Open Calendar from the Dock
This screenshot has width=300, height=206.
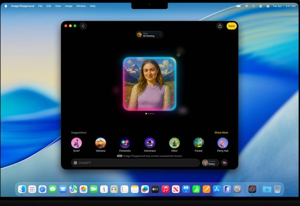[x=104, y=189]
